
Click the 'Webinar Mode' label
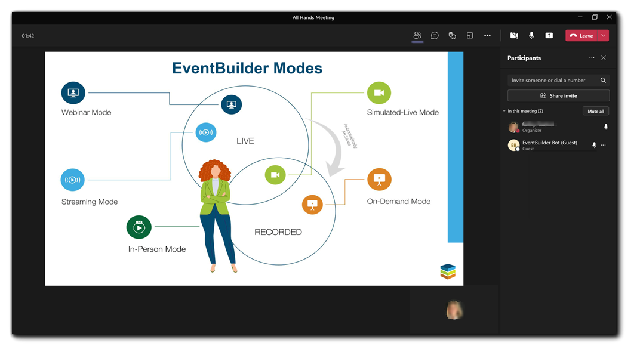tap(86, 113)
